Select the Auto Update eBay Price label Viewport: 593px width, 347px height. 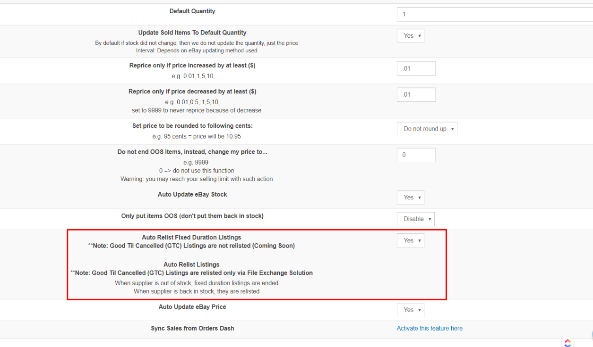point(192,306)
